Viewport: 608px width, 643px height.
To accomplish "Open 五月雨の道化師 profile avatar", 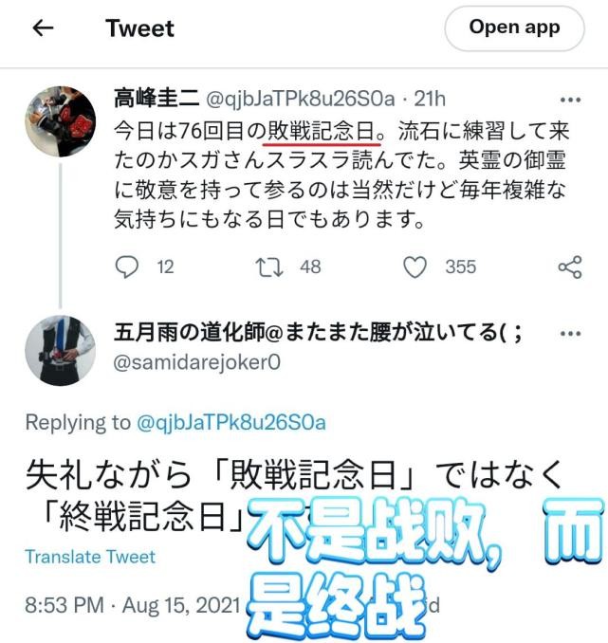I will coord(61,350).
